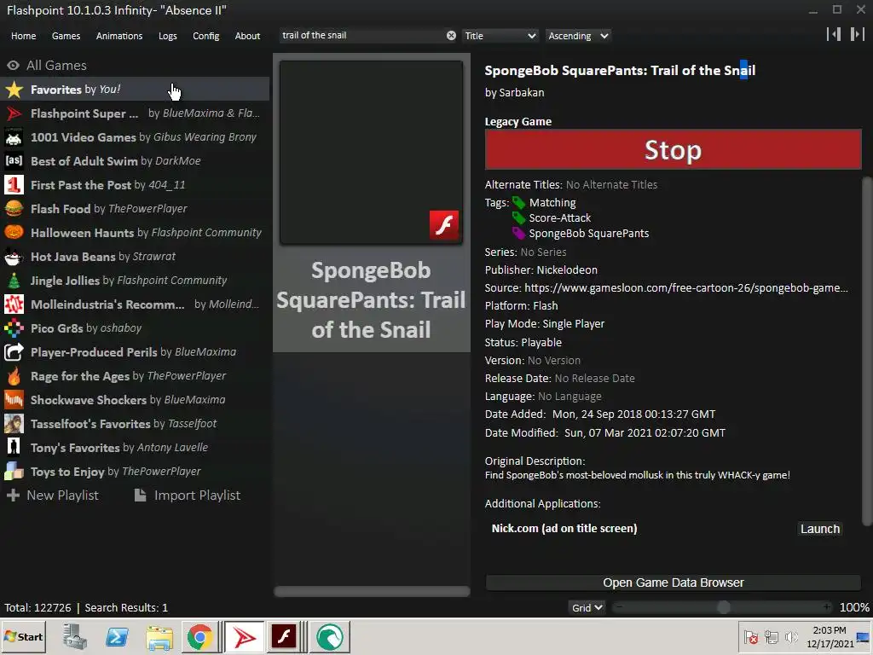Click the Status value Playable
Screen dimensions: 873x655
pyautogui.click(x=541, y=343)
